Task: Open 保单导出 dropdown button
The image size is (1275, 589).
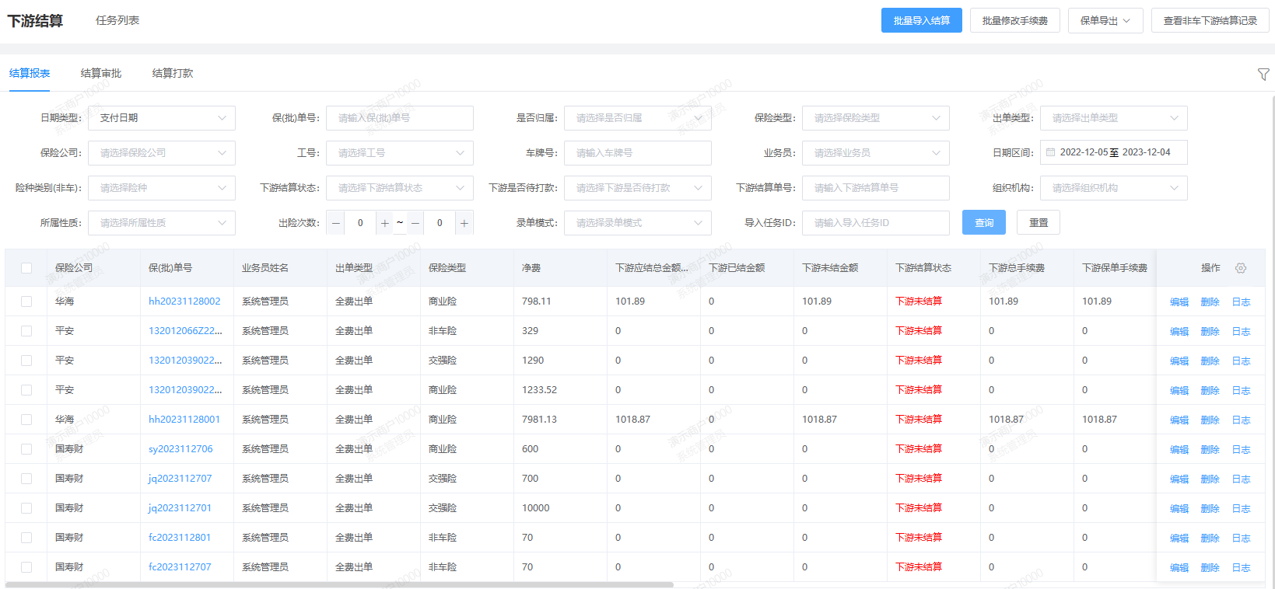Action: pyautogui.click(x=1105, y=21)
